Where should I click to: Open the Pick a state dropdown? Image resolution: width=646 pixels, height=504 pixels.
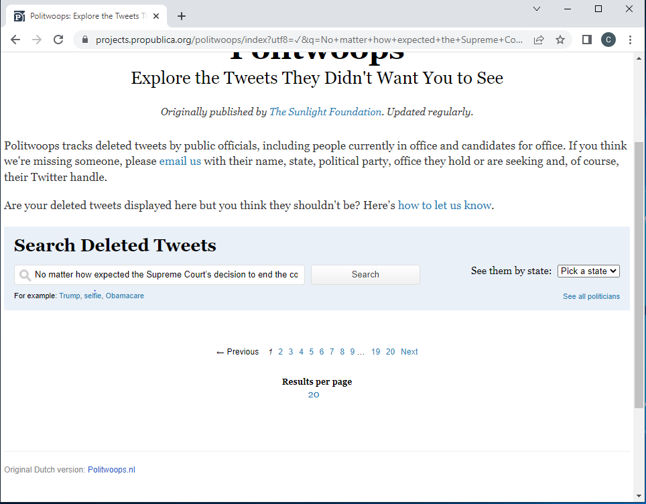[588, 271]
